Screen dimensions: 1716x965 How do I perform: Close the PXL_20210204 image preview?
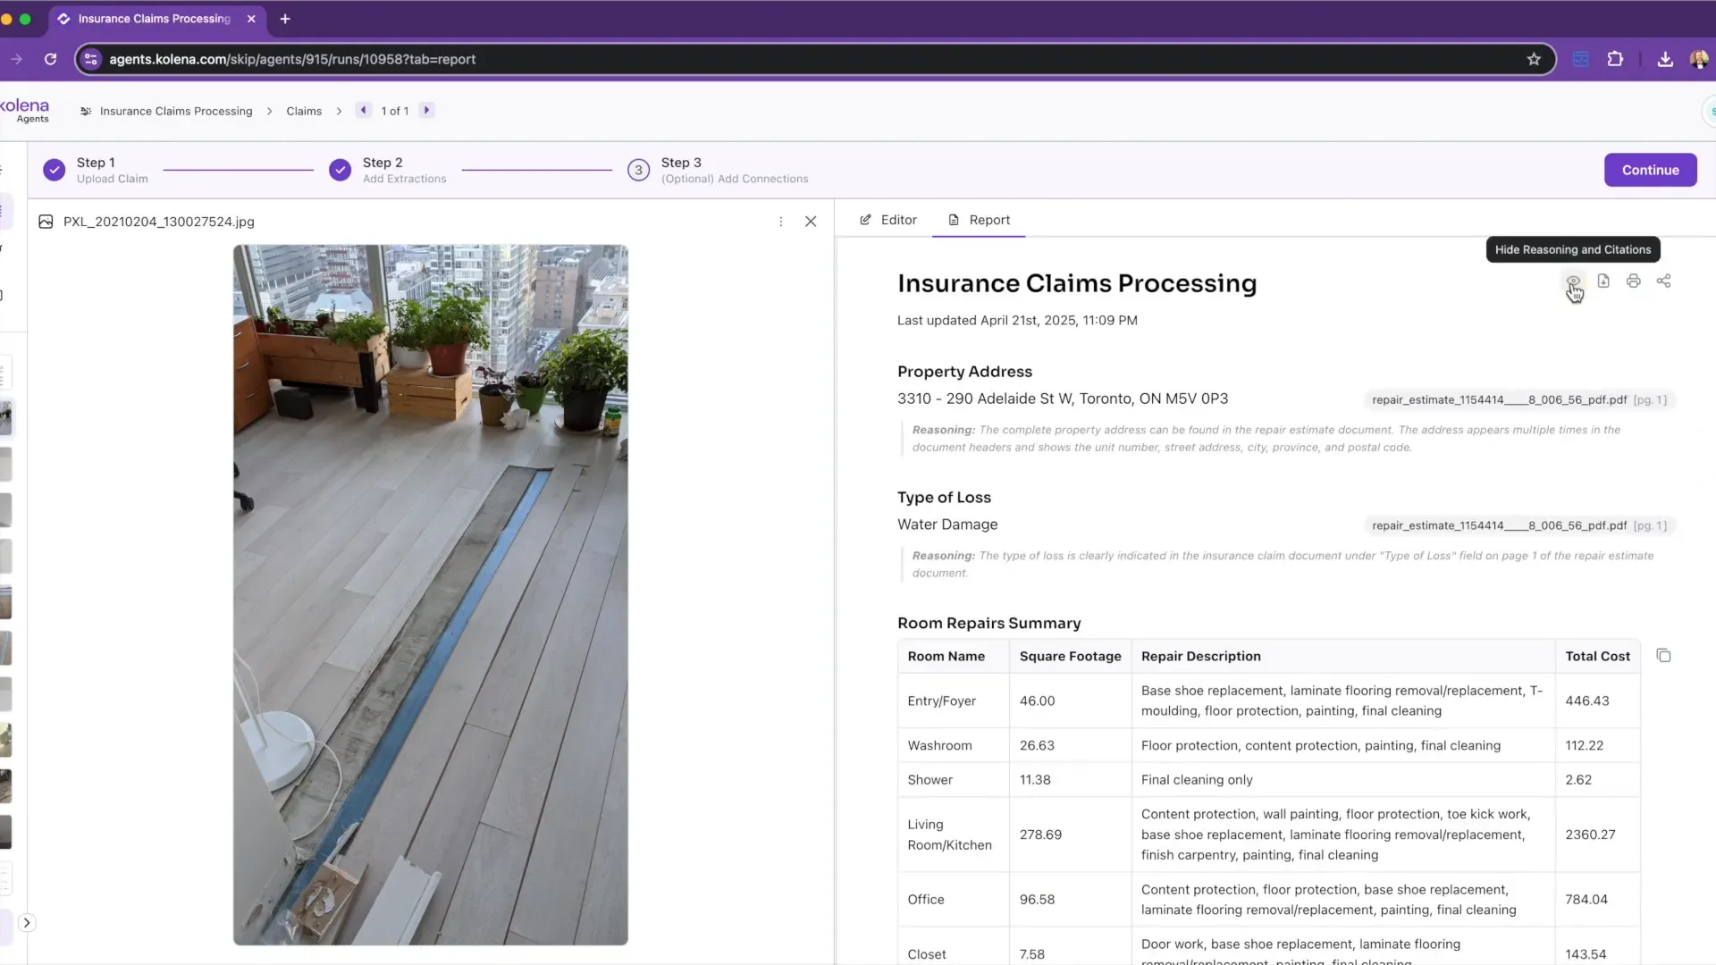click(x=811, y=221)
